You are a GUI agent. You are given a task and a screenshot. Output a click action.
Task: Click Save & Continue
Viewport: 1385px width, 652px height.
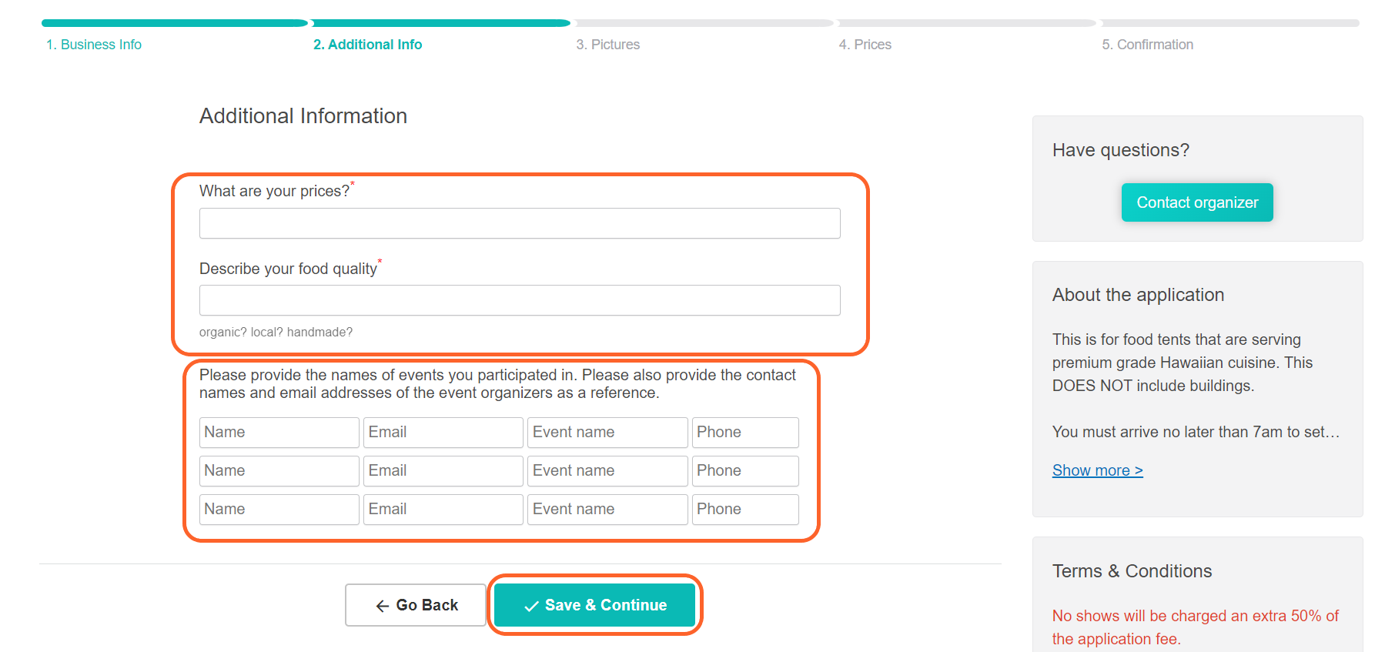pyautogui.click(x=594, y=605)
